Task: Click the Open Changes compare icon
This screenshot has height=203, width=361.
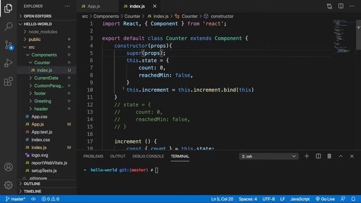Action: [x=329, y=6]
